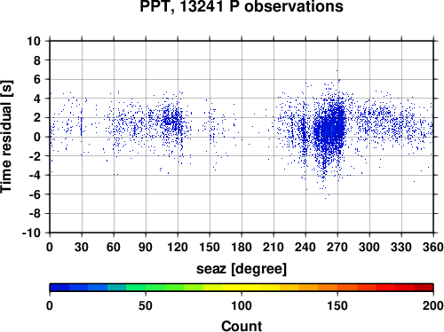Click the teal segment of the colorbar
This screenshot has width=444, height=332.
[116, 288]
